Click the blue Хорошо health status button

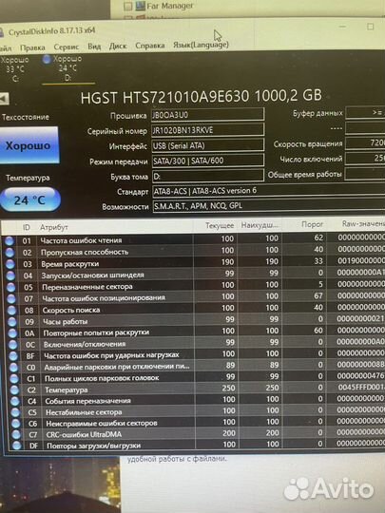[x=29, y=145]
